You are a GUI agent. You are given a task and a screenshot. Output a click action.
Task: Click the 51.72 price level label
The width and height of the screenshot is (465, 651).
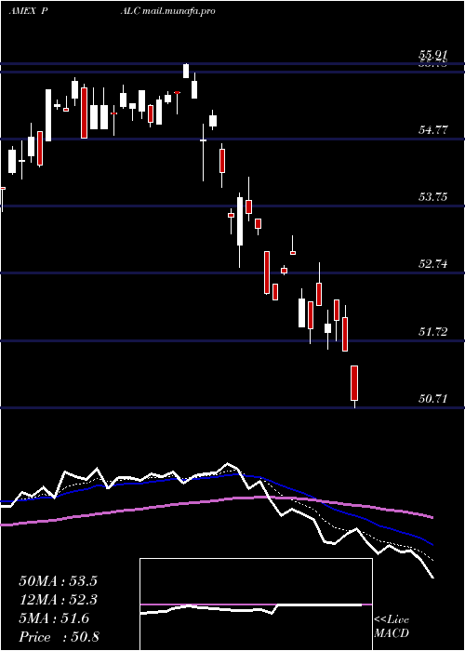click(433, 332)
